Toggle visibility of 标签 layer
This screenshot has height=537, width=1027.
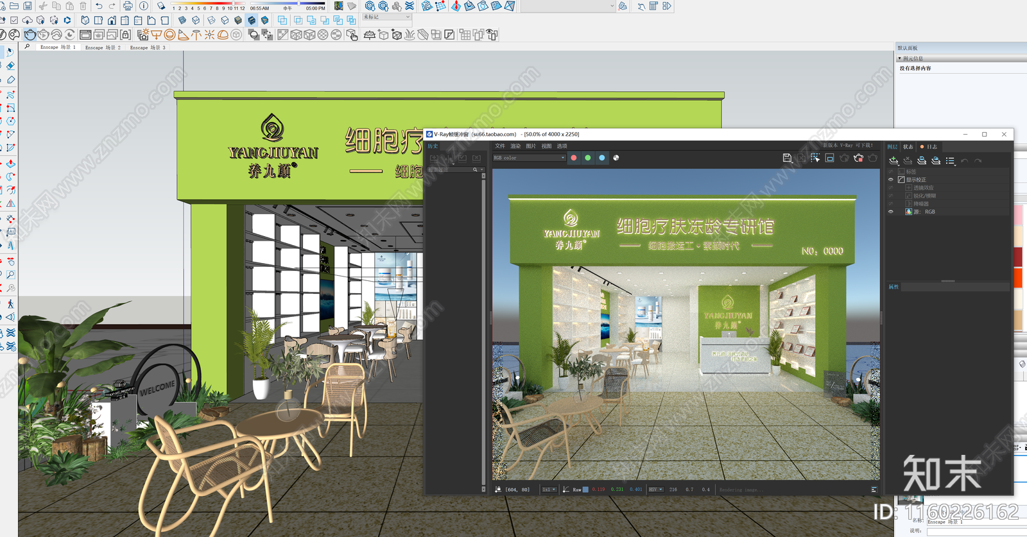click(891, 172)
